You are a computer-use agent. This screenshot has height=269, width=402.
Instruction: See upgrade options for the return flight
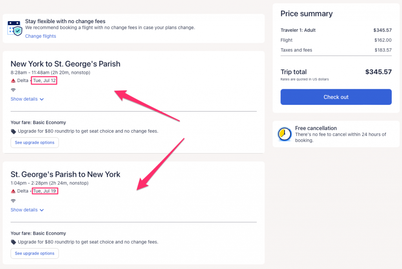(x=35, y=253)
